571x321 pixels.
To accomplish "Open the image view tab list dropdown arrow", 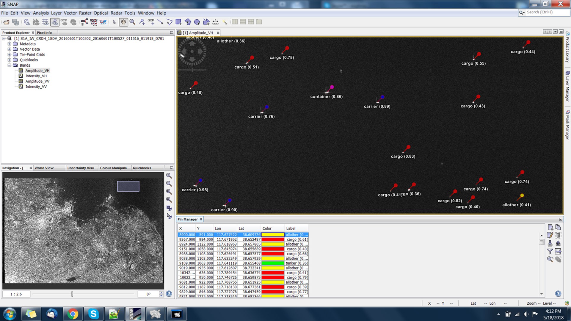I will tap(555, 32).
